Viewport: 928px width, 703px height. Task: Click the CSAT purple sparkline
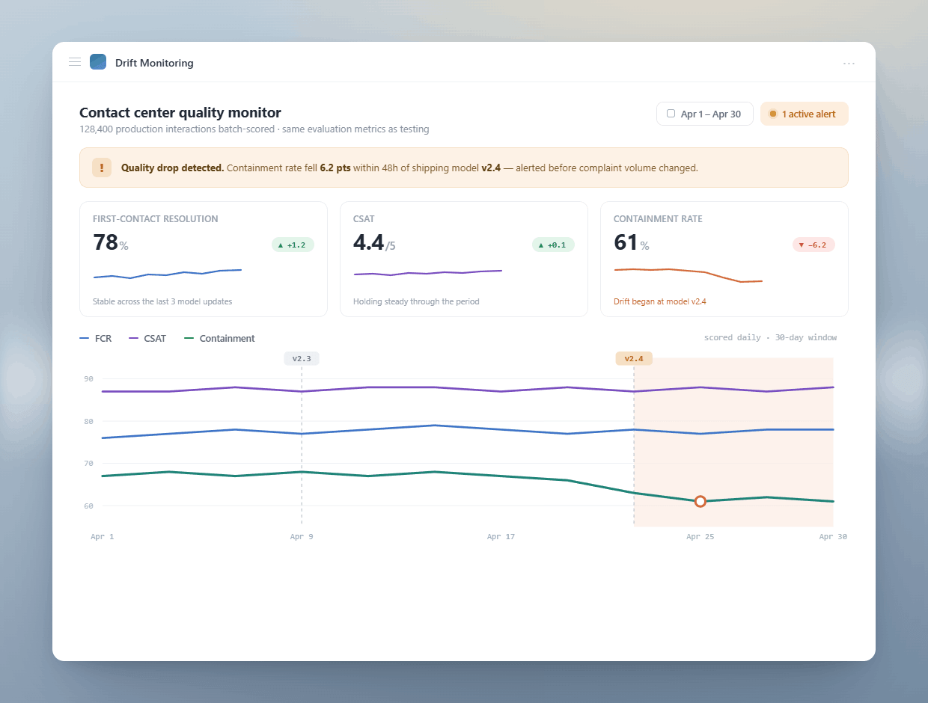[428, 273]
